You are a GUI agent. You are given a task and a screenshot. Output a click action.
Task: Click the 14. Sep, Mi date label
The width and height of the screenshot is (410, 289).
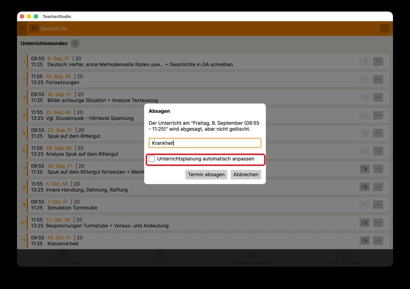coord(59,76)
